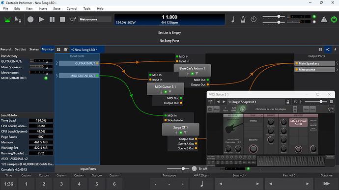Viewport: 339px width, 190px height.
Task: Stop the main transport
Action: point(62,20)
